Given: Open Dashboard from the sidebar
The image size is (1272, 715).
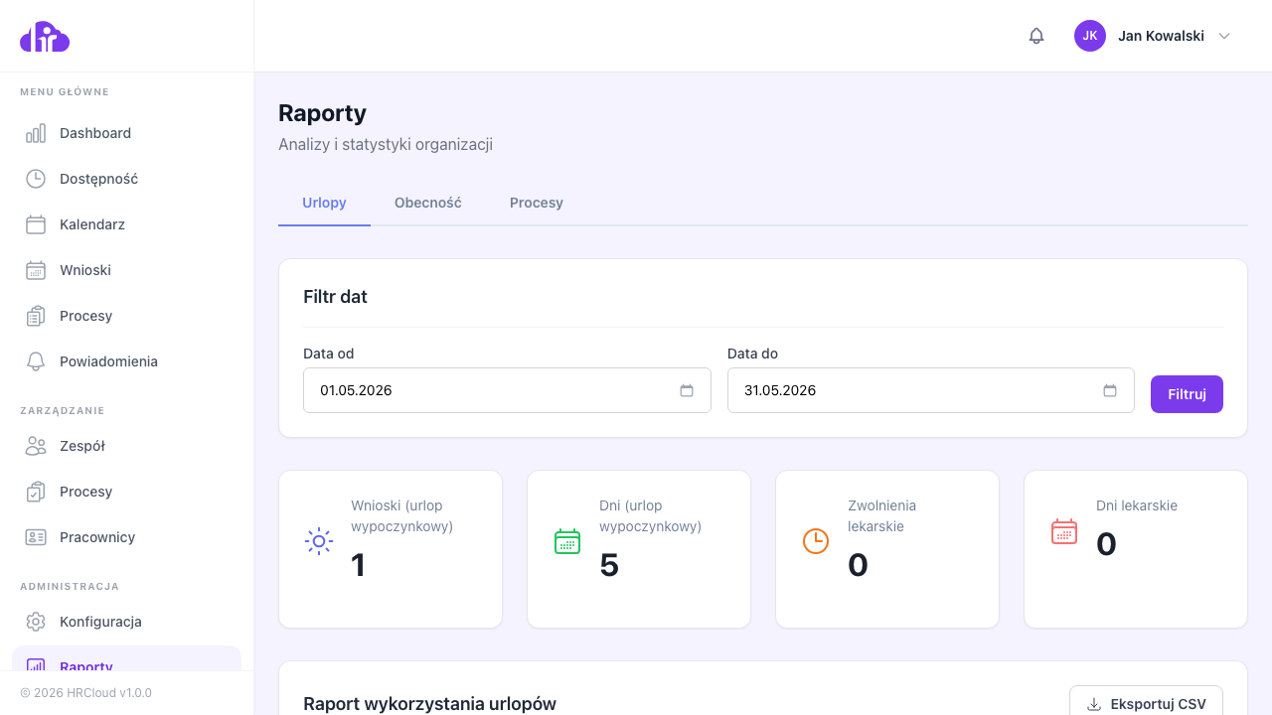Looking at the screenshot, I should coord(126,133).
